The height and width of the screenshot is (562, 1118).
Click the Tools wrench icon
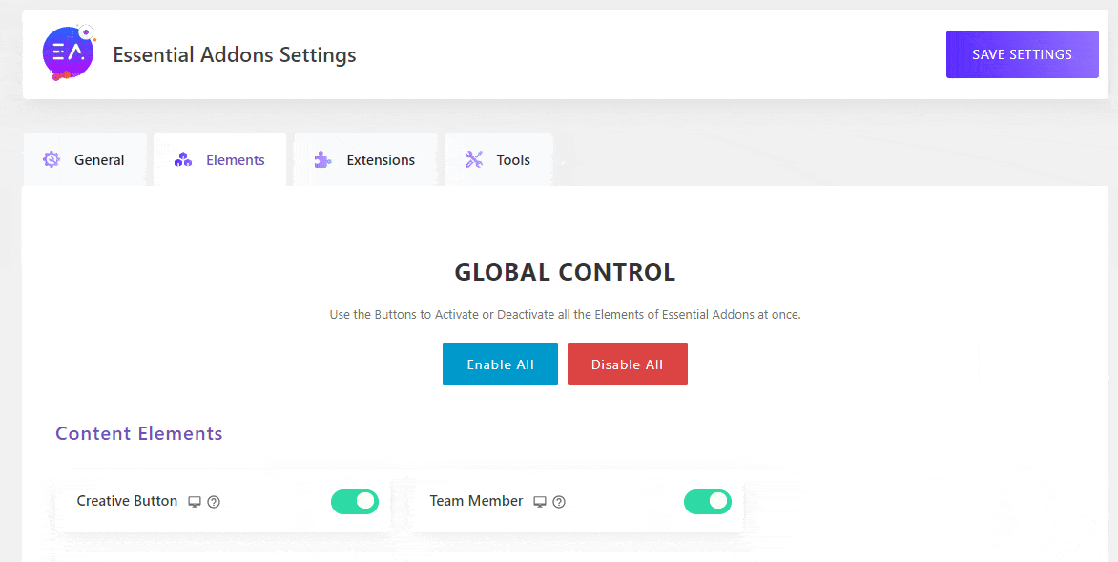coord(473,159)
